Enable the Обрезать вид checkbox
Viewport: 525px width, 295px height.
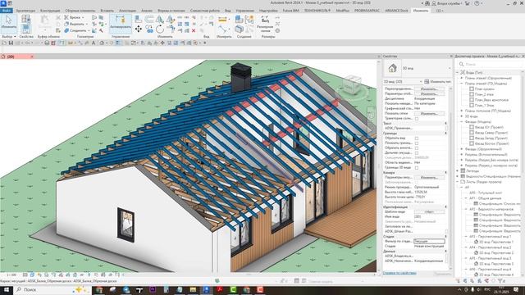coord(417,138)
